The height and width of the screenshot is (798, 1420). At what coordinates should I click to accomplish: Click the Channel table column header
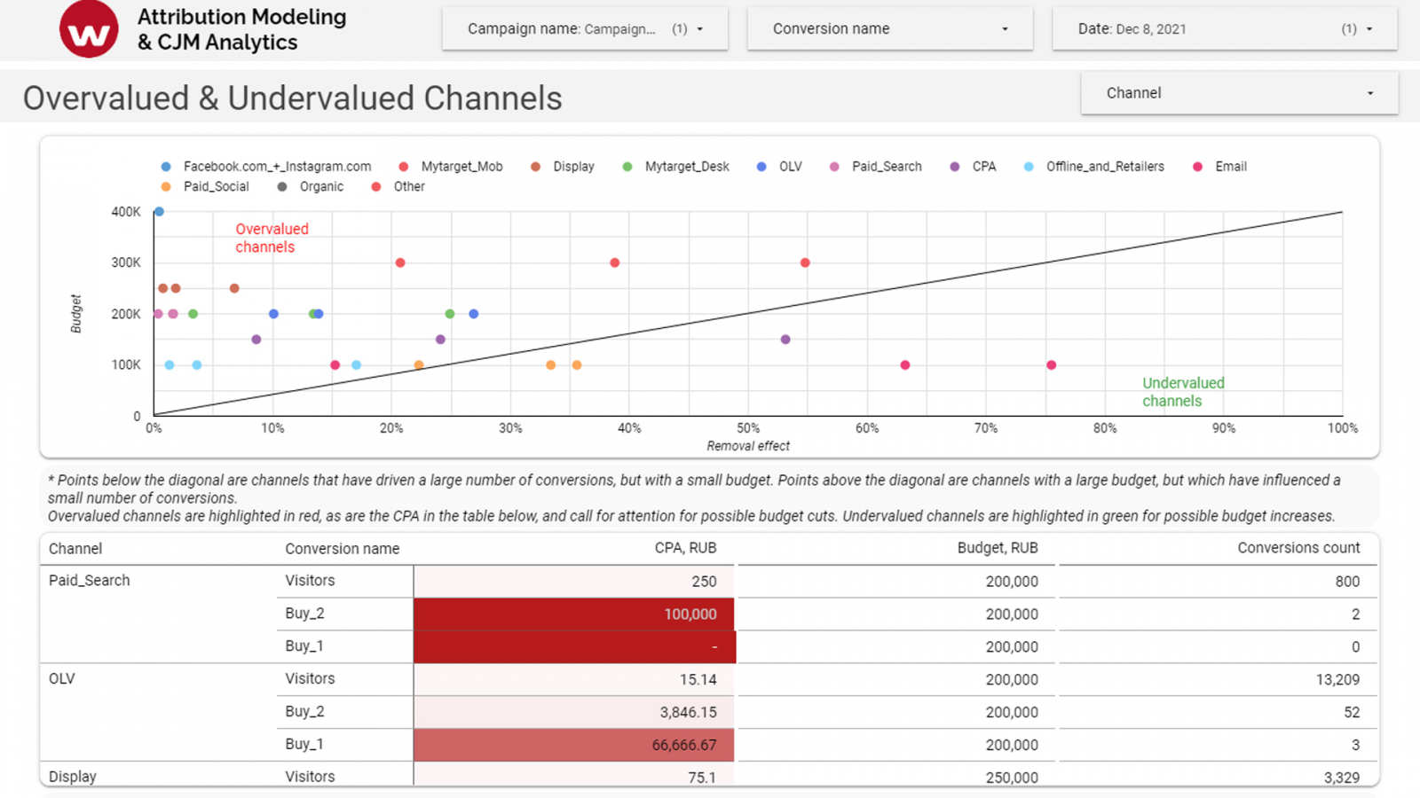click(75, 549)
